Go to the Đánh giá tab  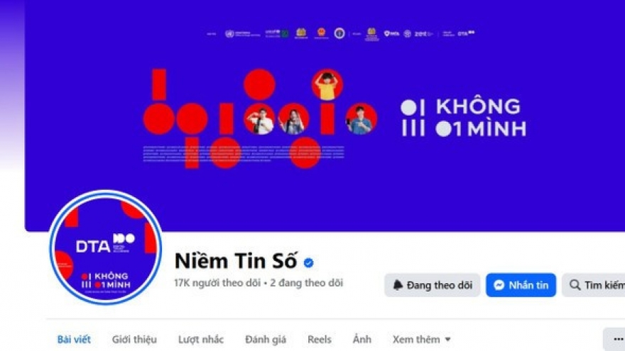tap(266, 340)
